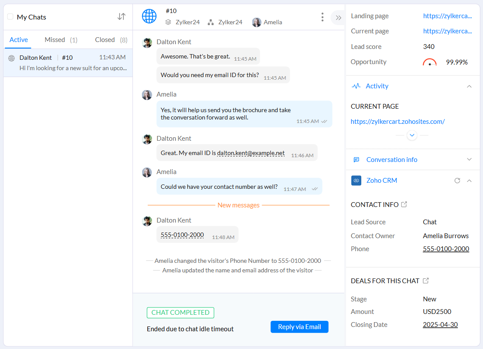The height and width of the screenshot is (349, 483).
Task: Click the CHAT COMPLETED status badge
Action: [180, 313]
